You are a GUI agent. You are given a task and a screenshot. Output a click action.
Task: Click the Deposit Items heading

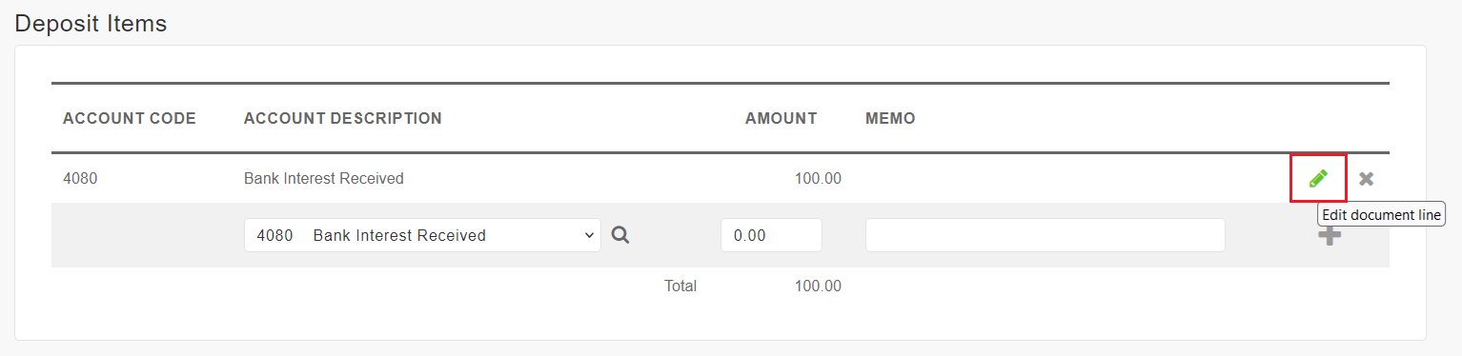click(x=91, y=24)
